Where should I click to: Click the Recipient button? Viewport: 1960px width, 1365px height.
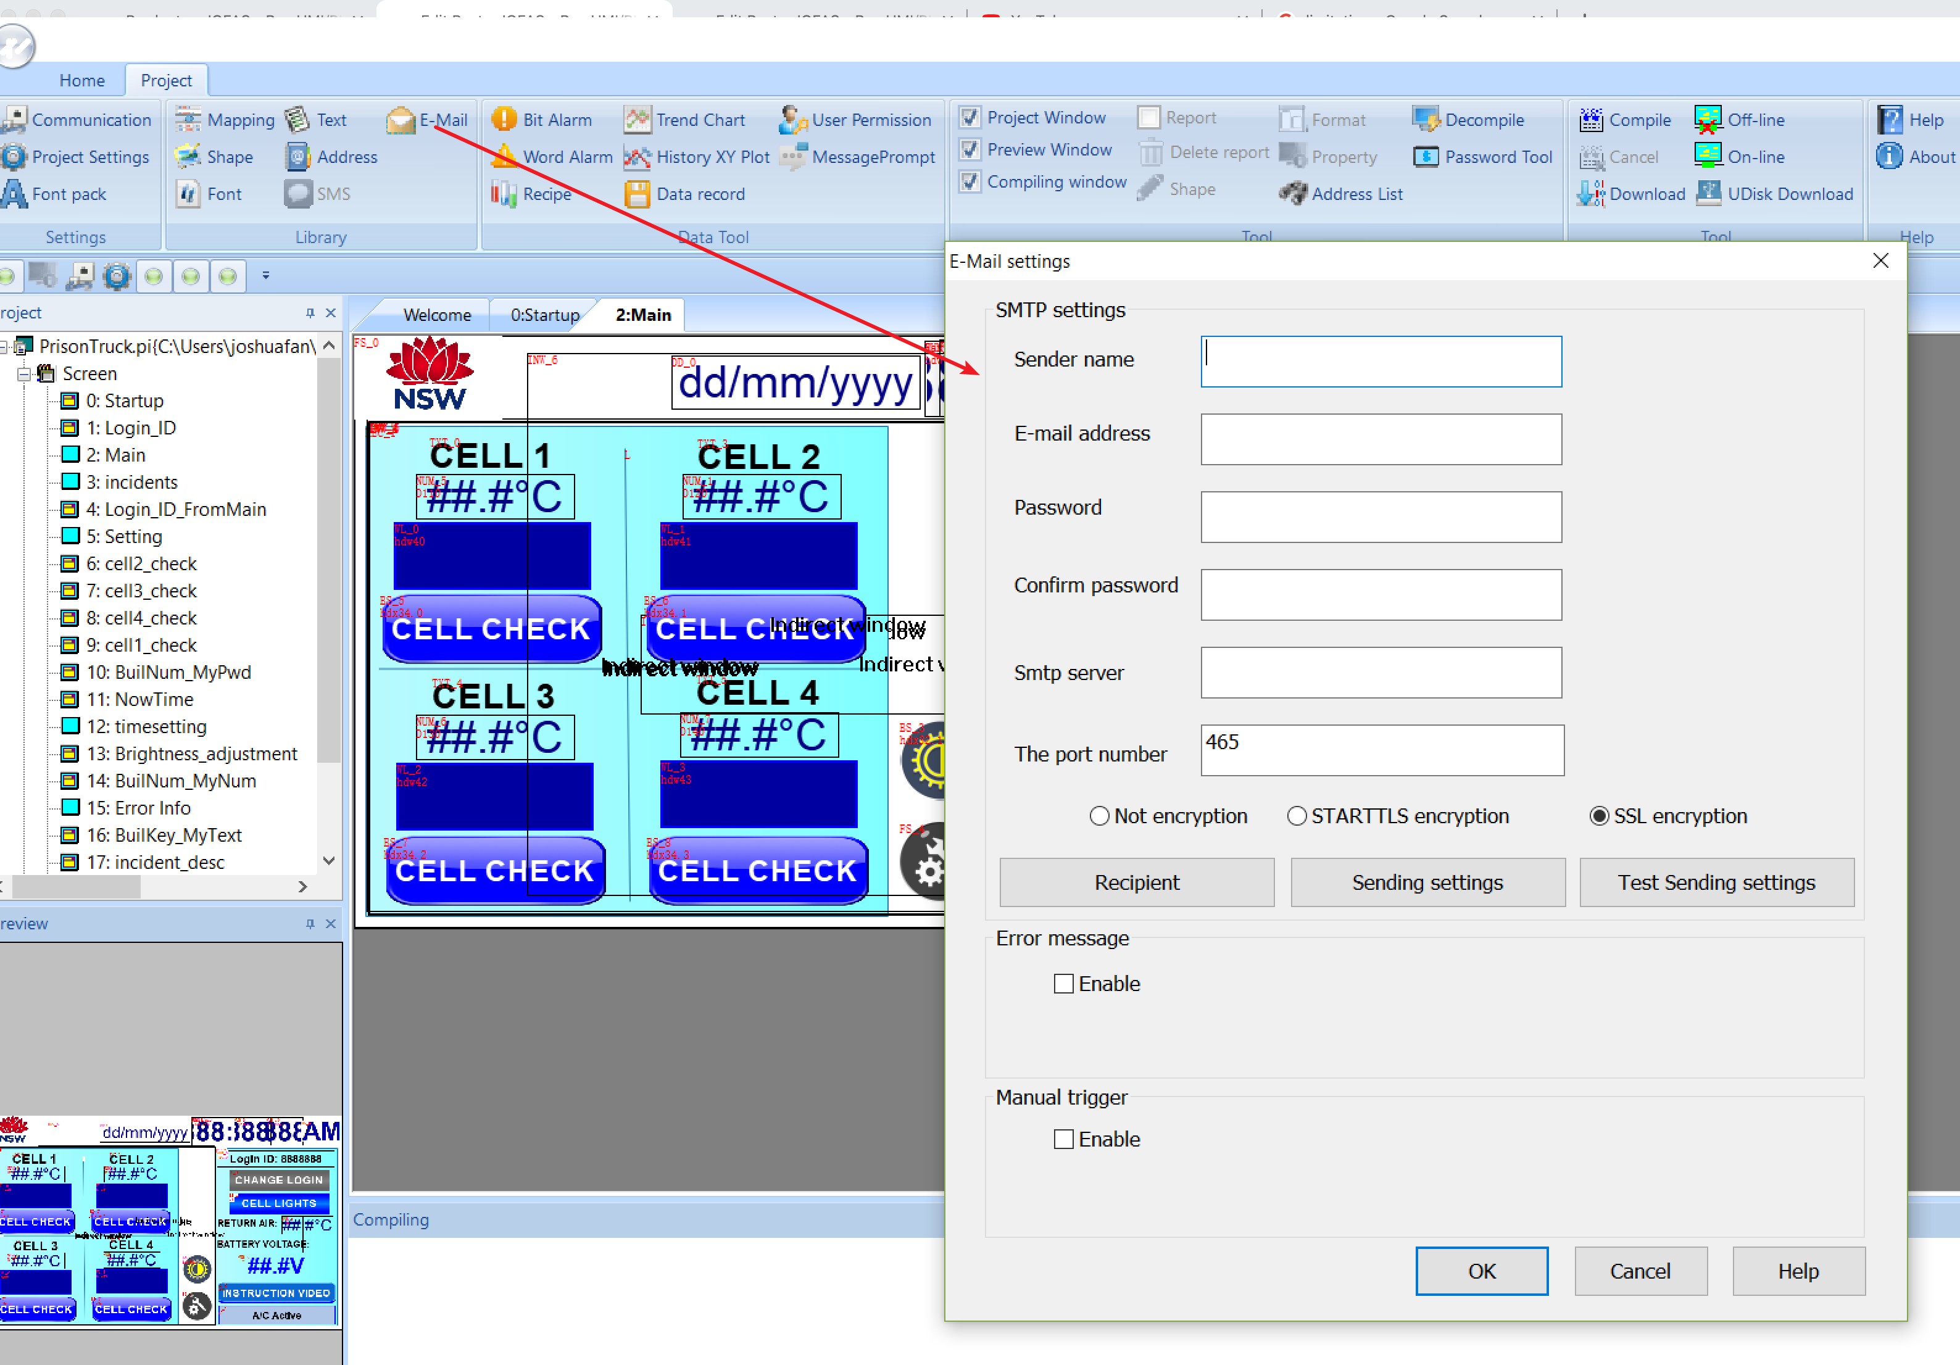click(x=1137, y=882)
